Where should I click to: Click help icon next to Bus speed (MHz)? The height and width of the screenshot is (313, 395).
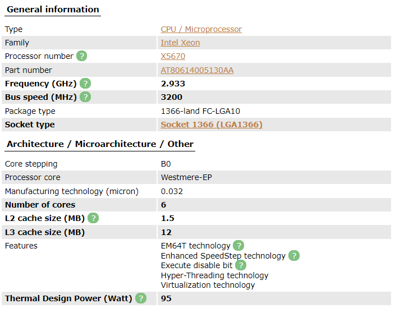85,97
